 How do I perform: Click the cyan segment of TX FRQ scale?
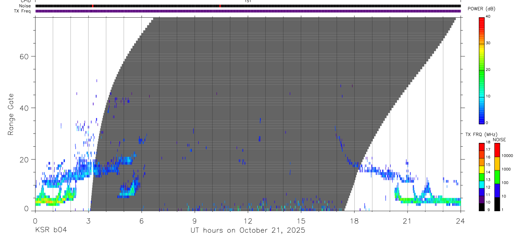pyautogui.click(x=482, y=184)
